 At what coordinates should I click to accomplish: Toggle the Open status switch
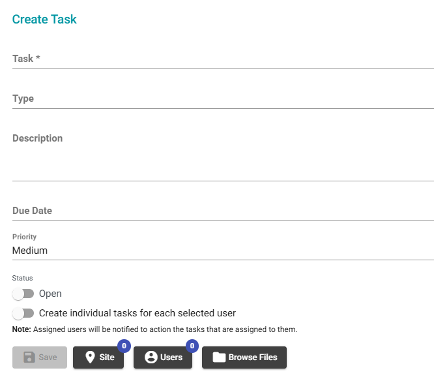pyautogui.click(x=23, y=294)
